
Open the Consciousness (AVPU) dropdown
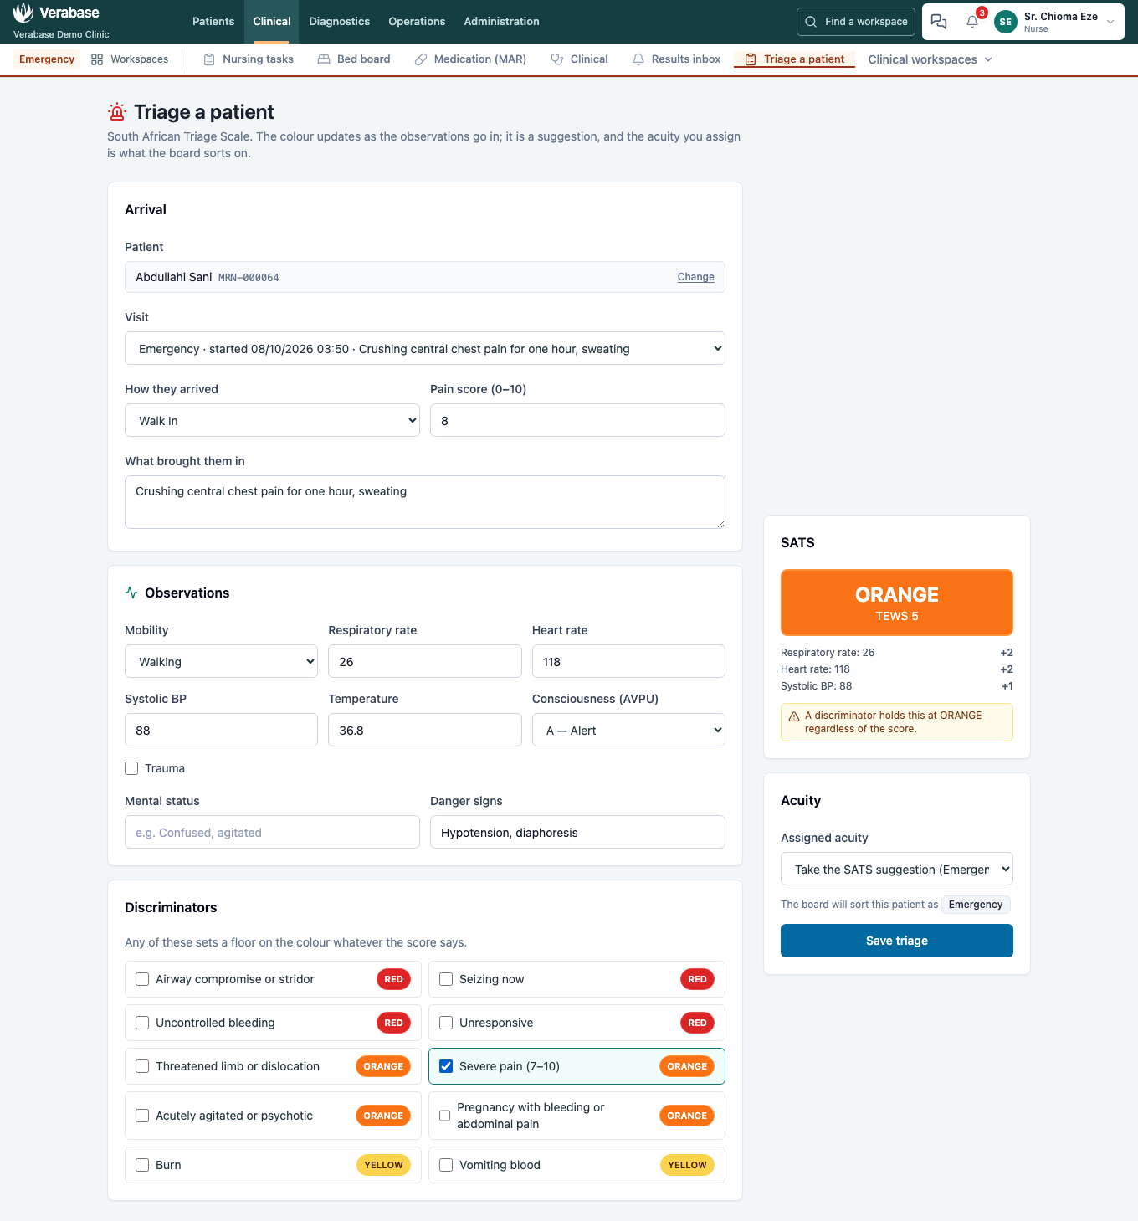(x=628, y=730)
